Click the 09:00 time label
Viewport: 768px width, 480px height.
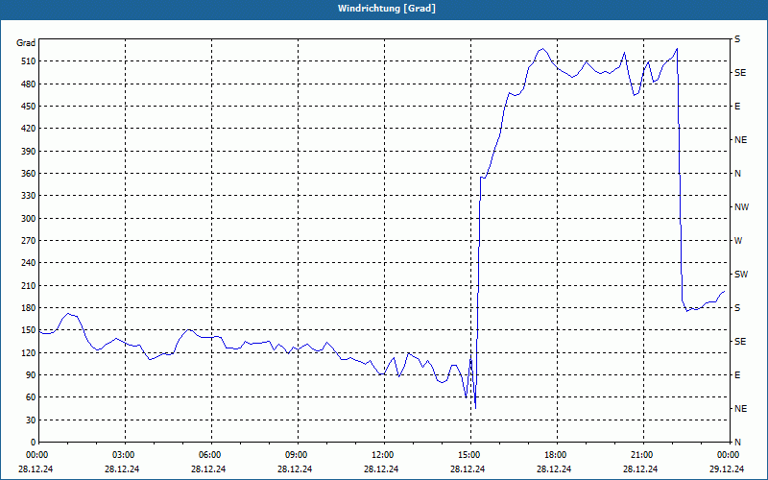pyautogui.click(x=296, y=455)
